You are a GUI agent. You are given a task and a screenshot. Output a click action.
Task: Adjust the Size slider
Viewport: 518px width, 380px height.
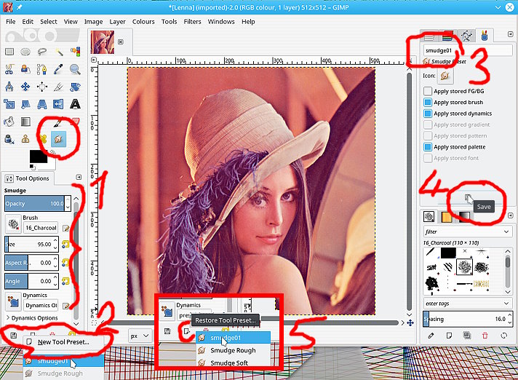[x=29, y=244]
